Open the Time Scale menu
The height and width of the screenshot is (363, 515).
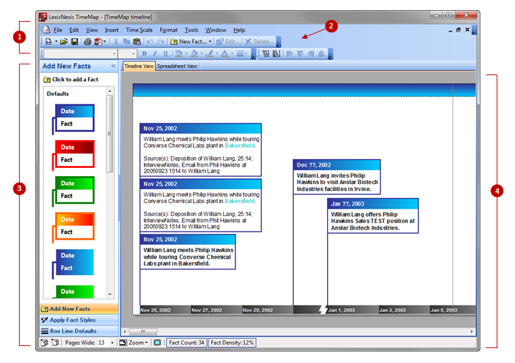139,30
